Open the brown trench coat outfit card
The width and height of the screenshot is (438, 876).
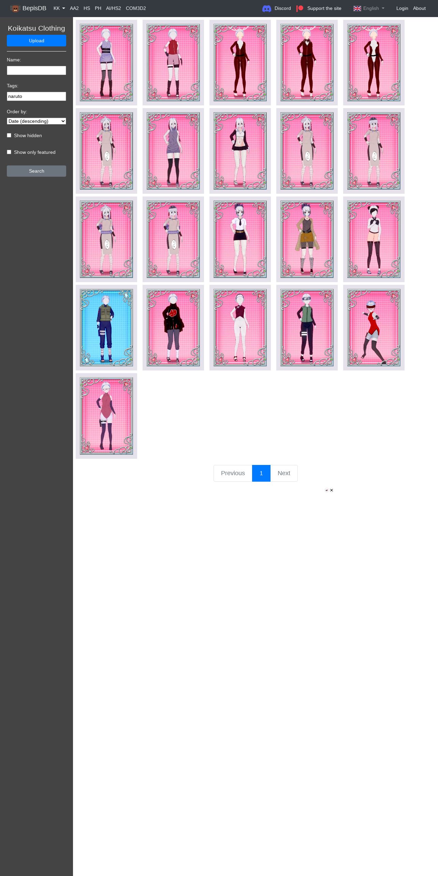[x=307, y=239]
